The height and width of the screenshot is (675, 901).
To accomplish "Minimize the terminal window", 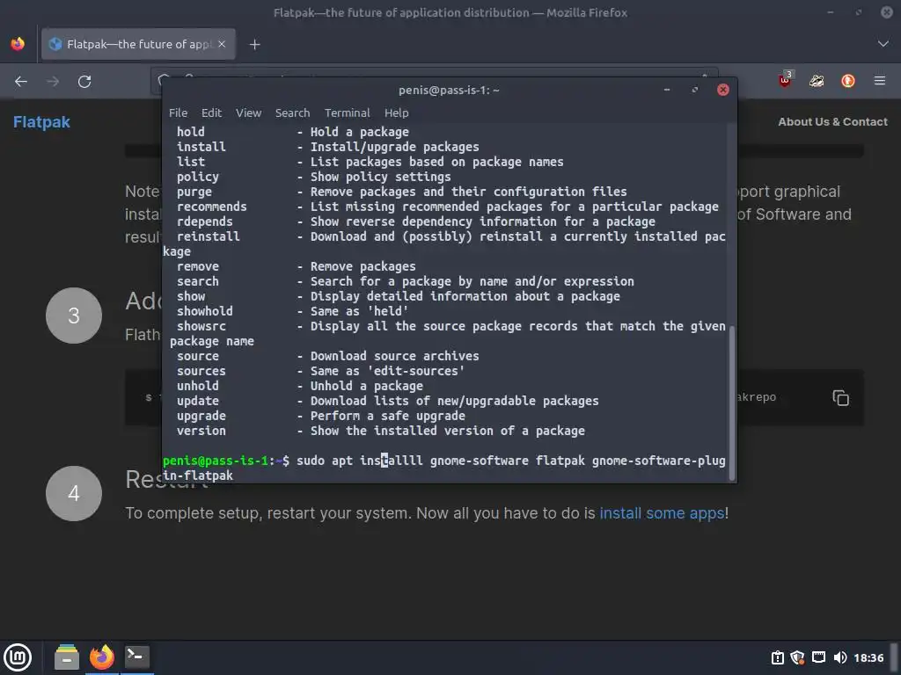I will pos(667,91).
